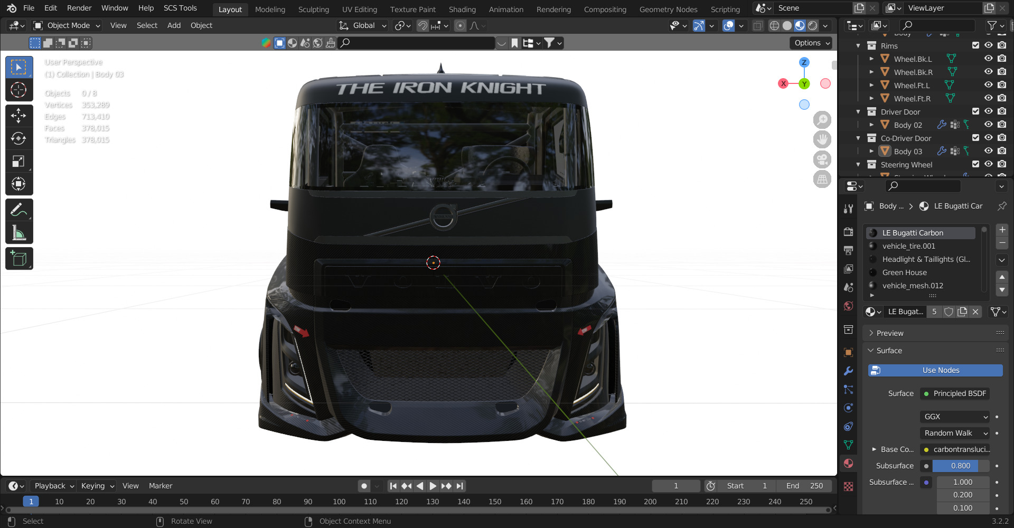Expand Wheel.Bk.R tree item

point(871,72)
